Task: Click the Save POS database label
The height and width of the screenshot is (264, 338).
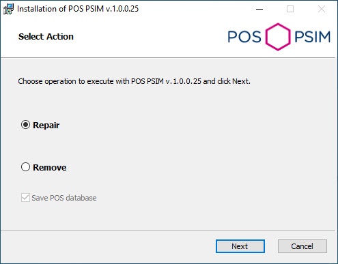Action: pyautogui.click(x=64, y=198)
